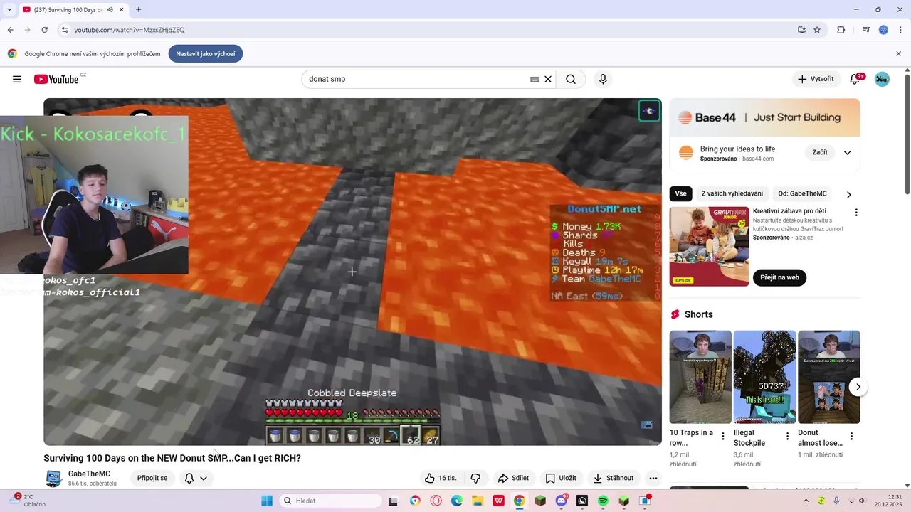Open the YouTube account avatar menu

[882, 79]
